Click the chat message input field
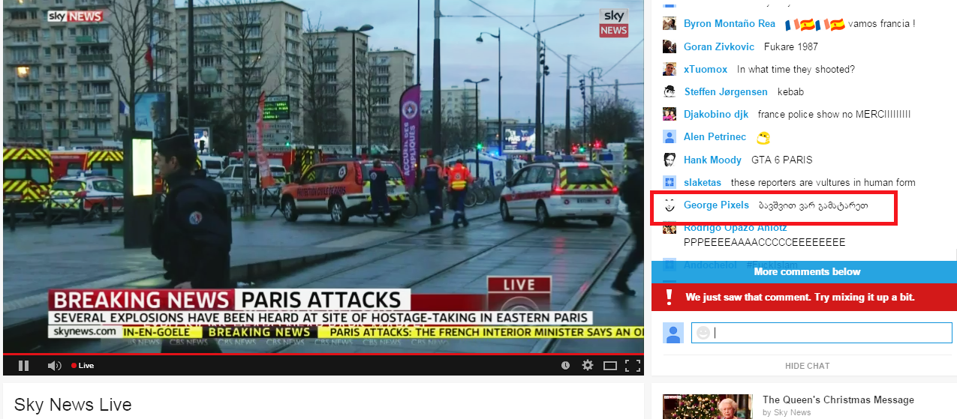The height and width of the screenshot is (419, 957). 821,333
